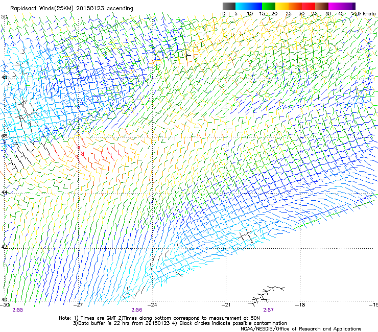
Task: Click the latitude axis label '42'
Action: click(4, 247)
